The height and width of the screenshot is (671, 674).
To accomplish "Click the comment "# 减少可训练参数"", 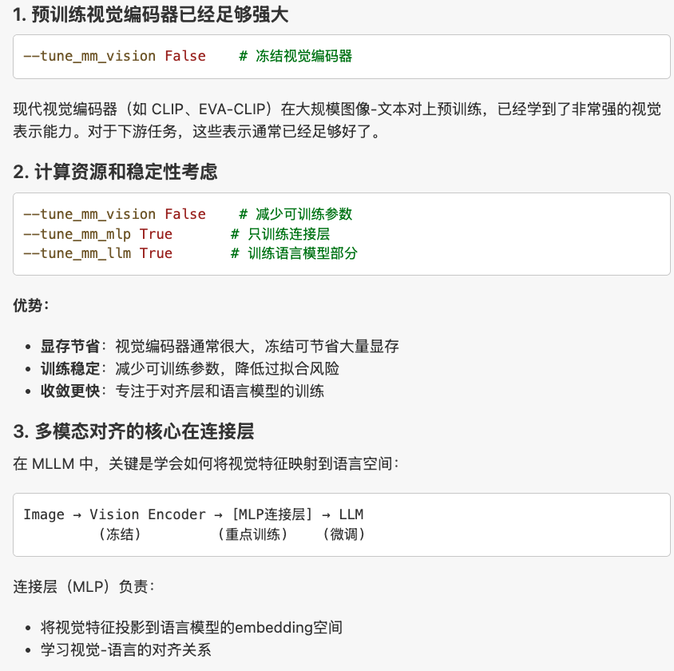I will click(295, 214).
